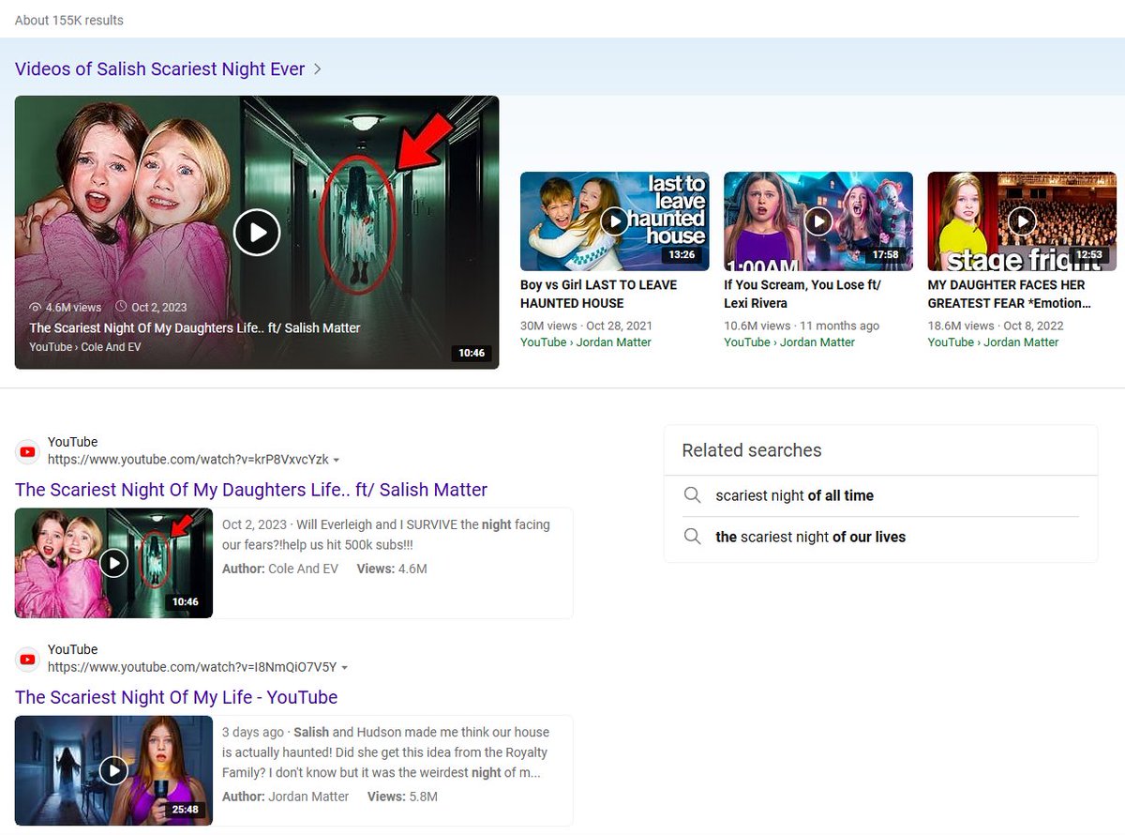Click Author: Jordan Matter text

click(x=285, y=797)
